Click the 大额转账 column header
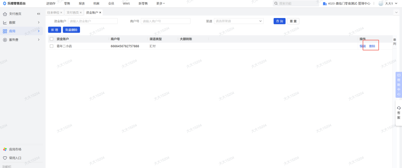Image resolution: width=402 pixels, height=168 pixels. tap(186, 39)
